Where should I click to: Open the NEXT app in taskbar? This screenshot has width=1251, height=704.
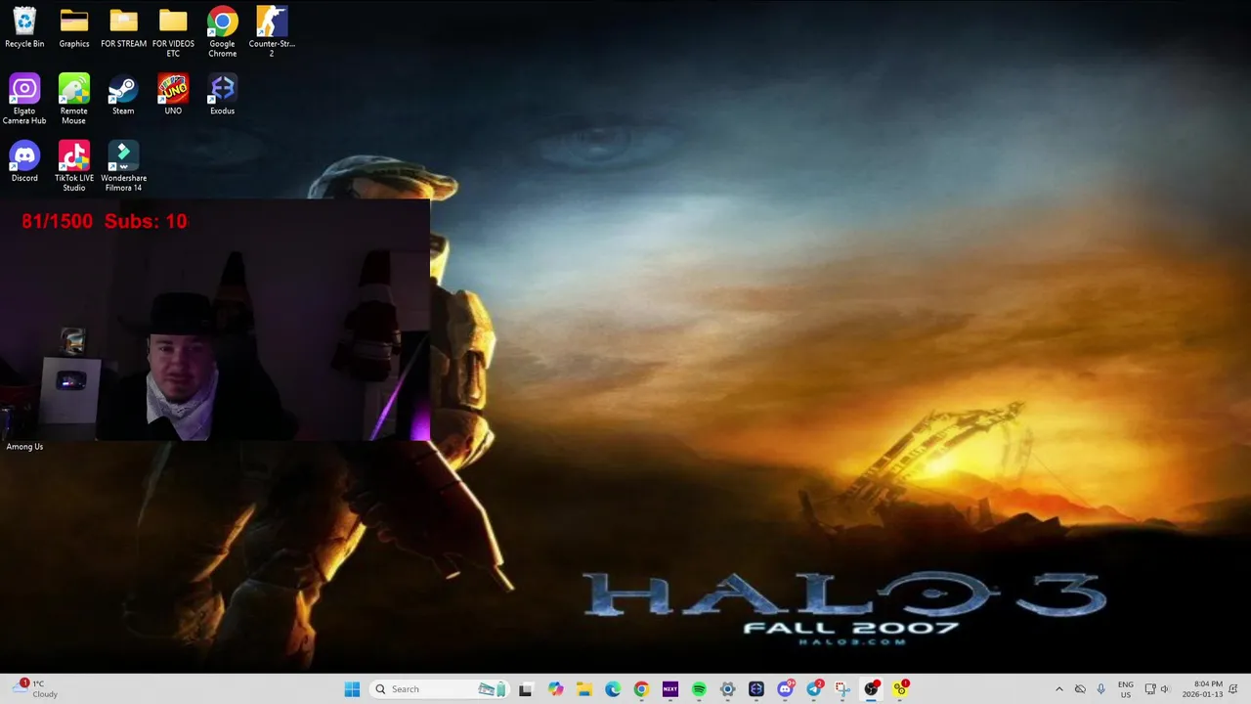pyautogui.click(x=670, y=689)
